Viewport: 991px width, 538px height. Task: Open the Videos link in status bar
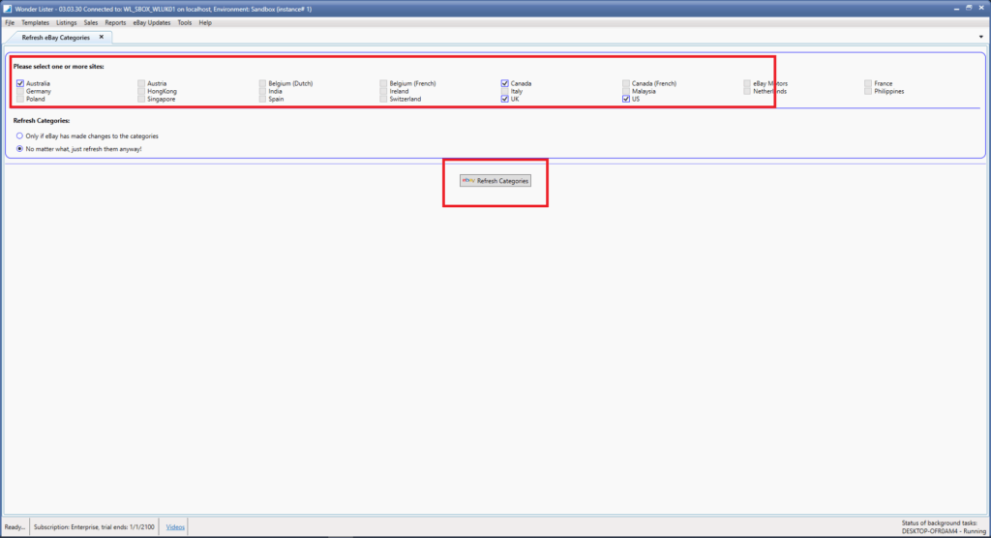pos(175,526)
